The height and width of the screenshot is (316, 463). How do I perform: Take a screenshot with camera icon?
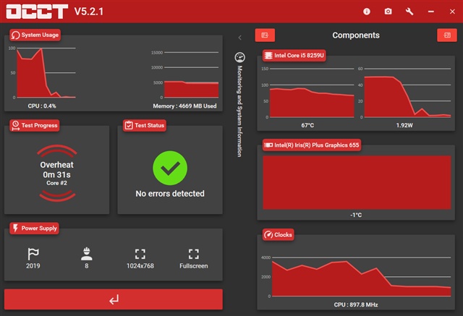point(388,12)
